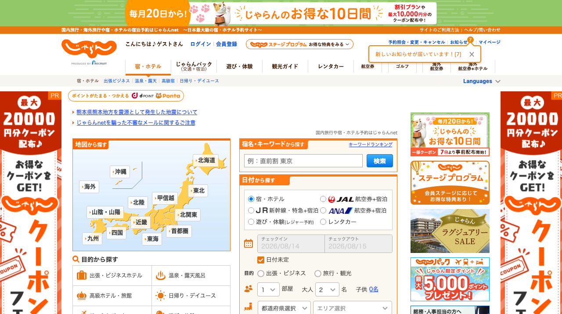Choose 出張・ビジネス purpose radio
The width and height of the screenshot is (562, 314).
point(261,273)
